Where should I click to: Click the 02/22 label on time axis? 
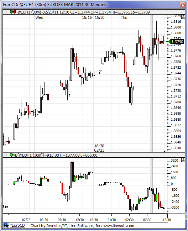click(26, 220)
